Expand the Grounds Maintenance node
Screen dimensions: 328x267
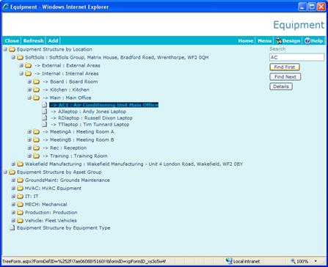[x=13, y=180]
